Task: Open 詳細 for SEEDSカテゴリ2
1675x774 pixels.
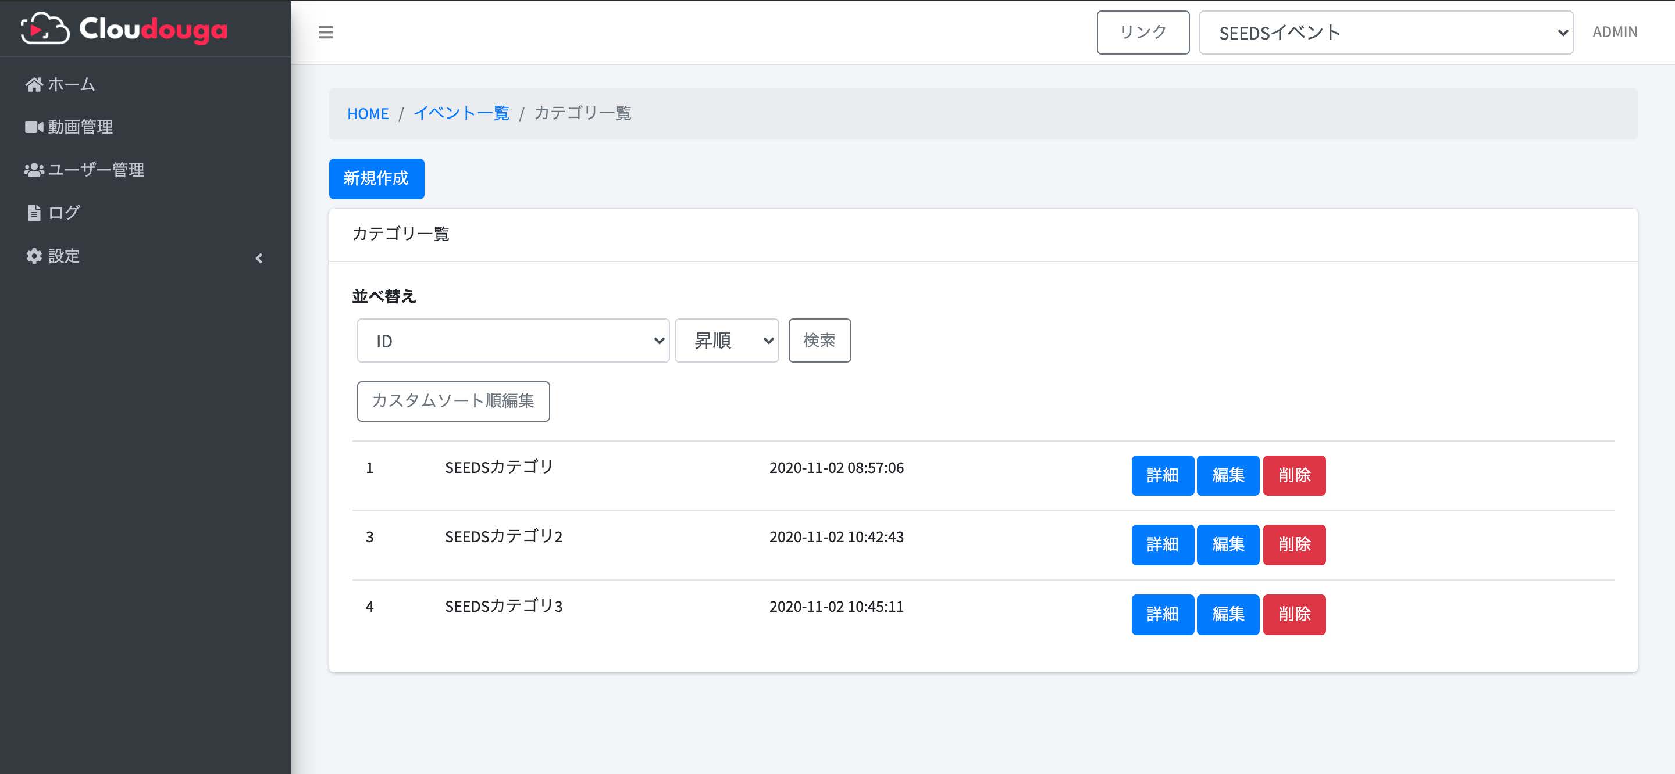Action: pyautogui.click(x=1162, y=544)
